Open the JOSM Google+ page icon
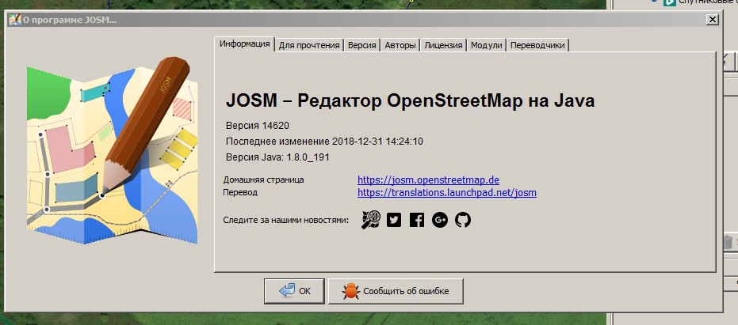 (440, 220)
